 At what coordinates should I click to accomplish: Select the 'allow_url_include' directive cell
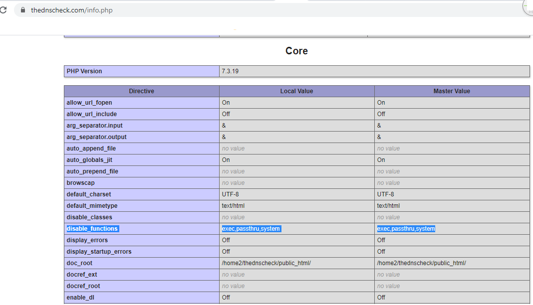pos(142,114)
